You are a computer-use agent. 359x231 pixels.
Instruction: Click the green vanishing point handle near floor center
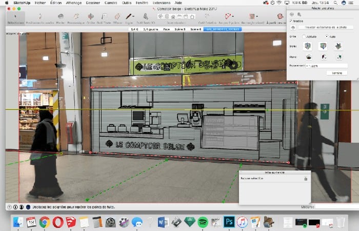click(167, 160)
